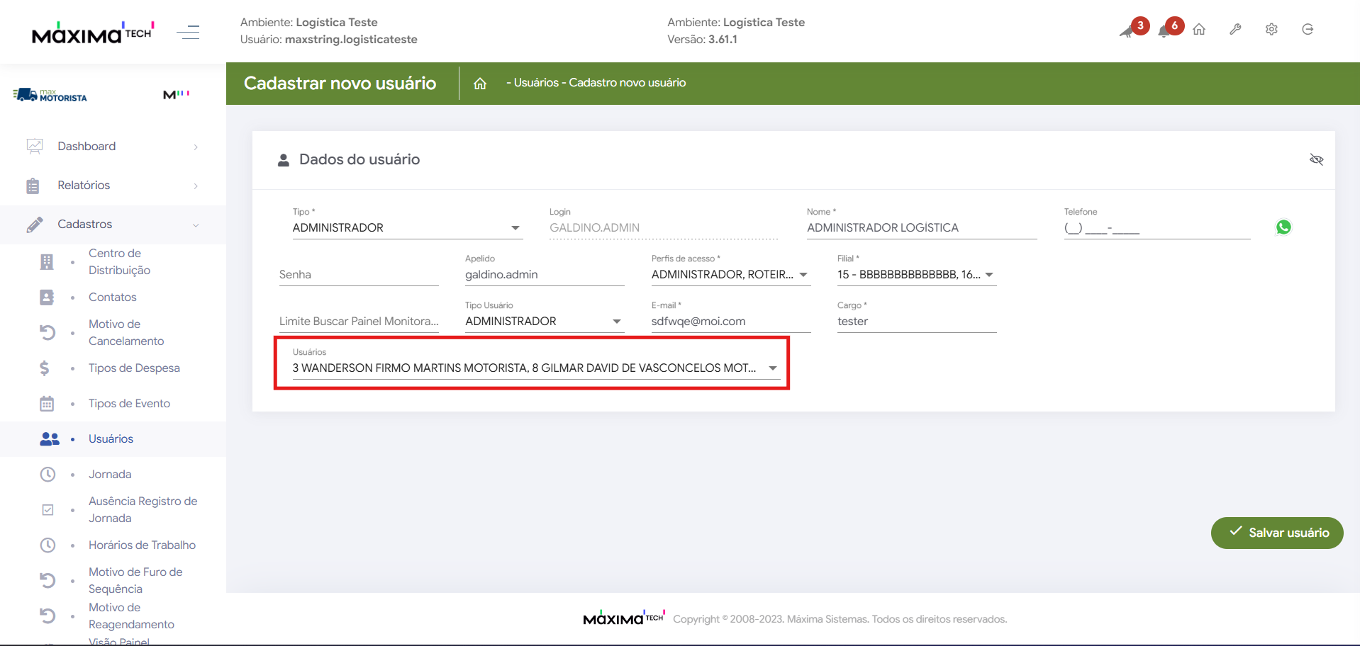
Task: Click the Máxima Tech logo
Action: (x=93, y=33)
